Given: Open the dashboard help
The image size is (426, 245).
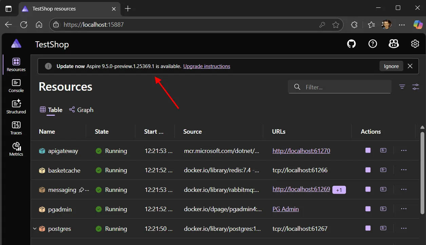Looking at the screenshot, I should coord(372,44).
